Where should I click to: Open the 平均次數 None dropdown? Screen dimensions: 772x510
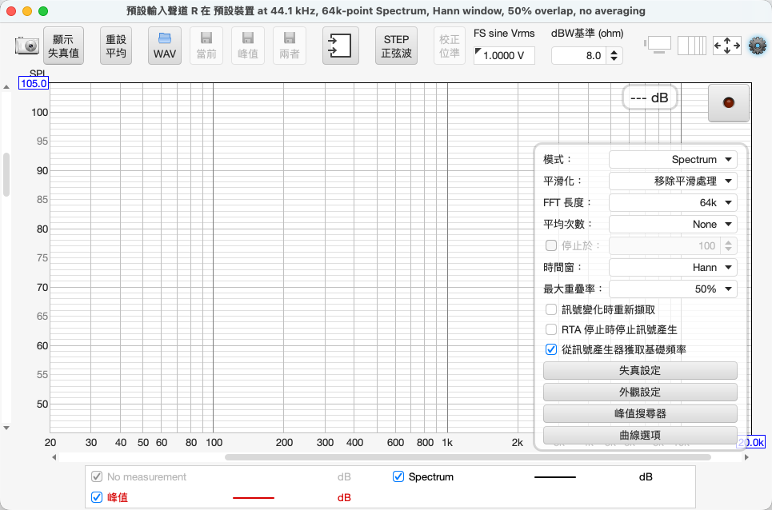[x=673, y=225]
